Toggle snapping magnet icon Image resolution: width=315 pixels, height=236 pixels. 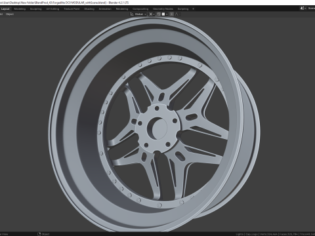tap(159, 14)
